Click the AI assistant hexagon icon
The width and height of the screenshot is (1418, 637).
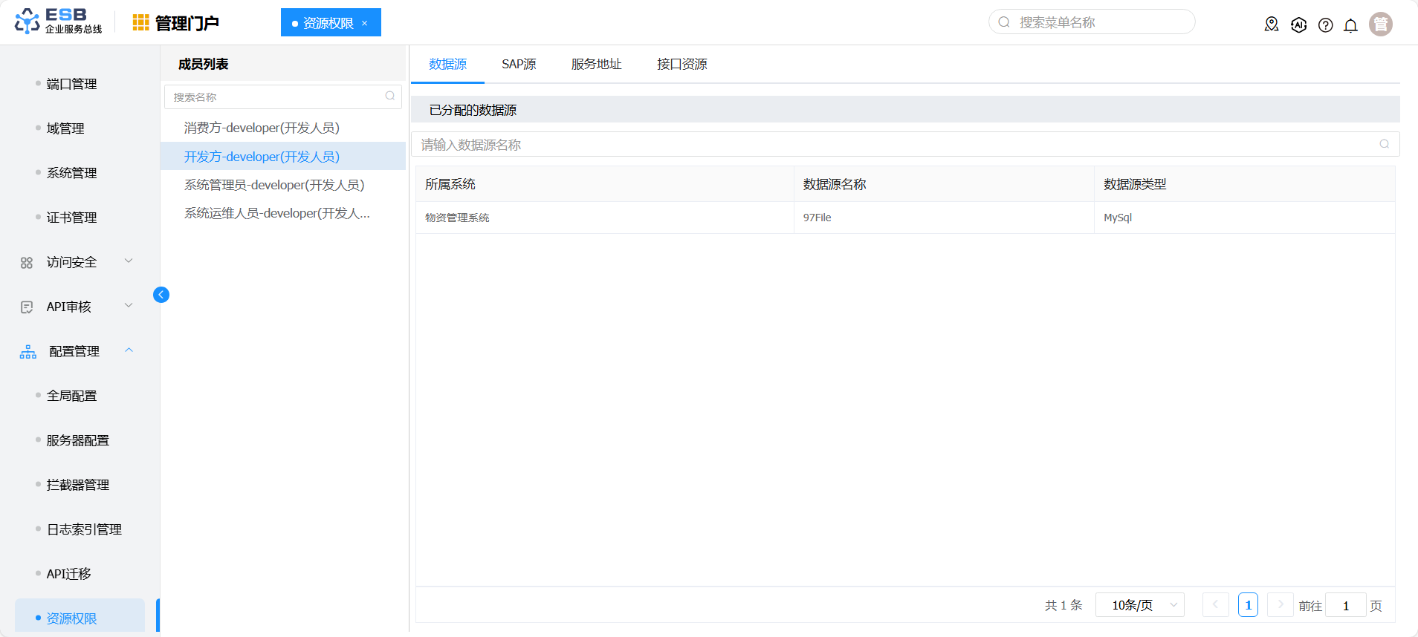(x=1298, y=25)
